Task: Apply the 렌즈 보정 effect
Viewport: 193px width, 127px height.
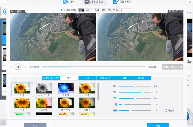Action: tap(66, 104)
